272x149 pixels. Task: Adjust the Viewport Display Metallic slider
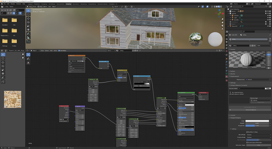point(257,123)
